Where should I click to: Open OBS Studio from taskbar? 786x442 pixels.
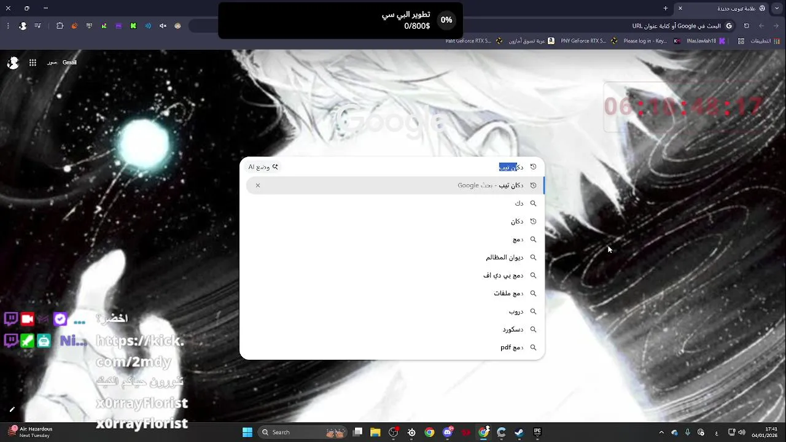coord(394,432)
